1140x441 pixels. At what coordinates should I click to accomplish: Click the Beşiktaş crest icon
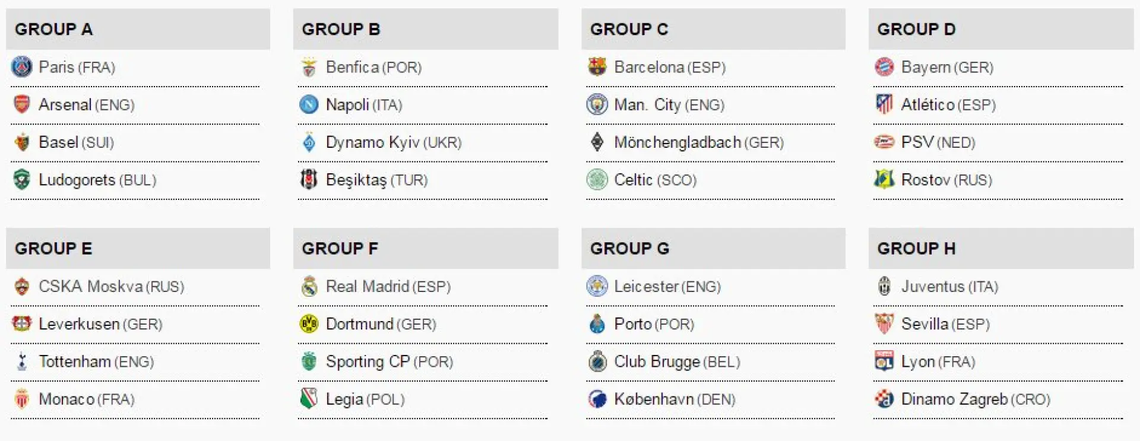click(309, 179)
